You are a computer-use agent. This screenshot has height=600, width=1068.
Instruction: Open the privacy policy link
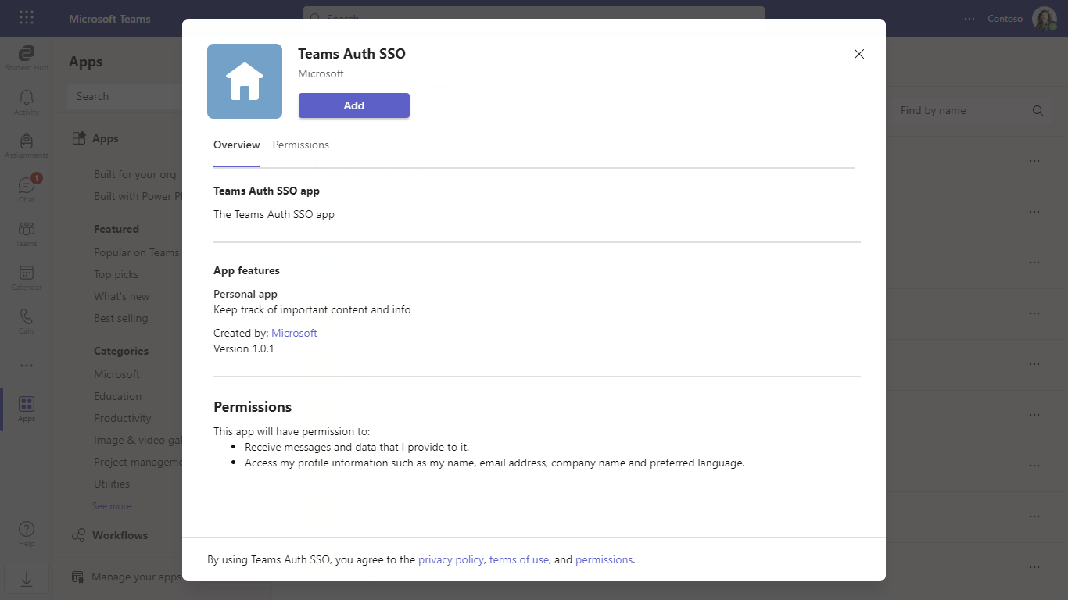click(451, 560)
